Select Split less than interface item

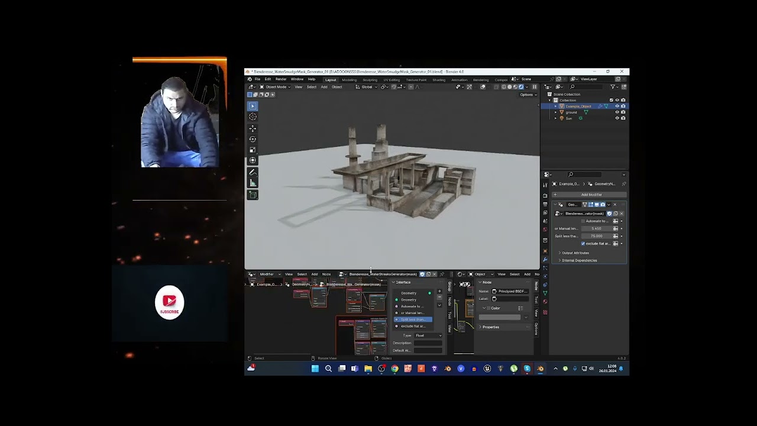click(413, 319)
